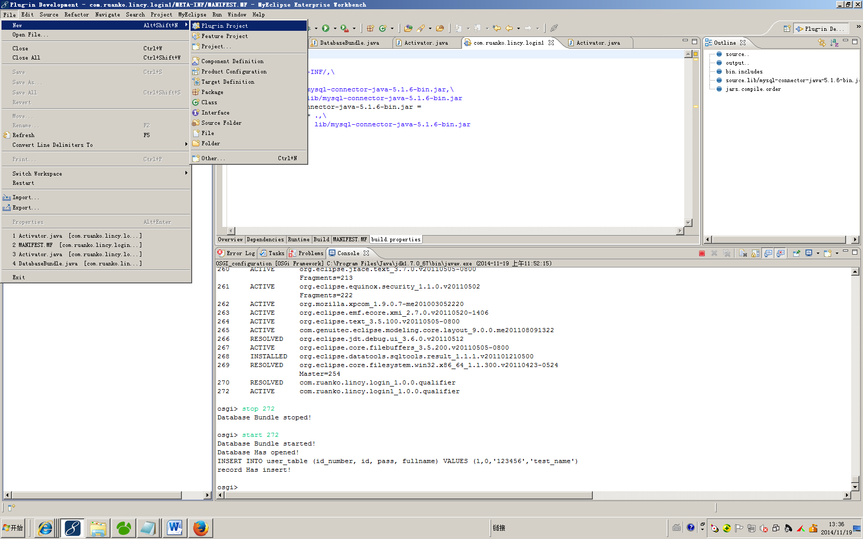The height and width of the screenshot is (539, 863).
Task: Switch to the Runtime tab of manifest editor
Action: click(298, 239)
